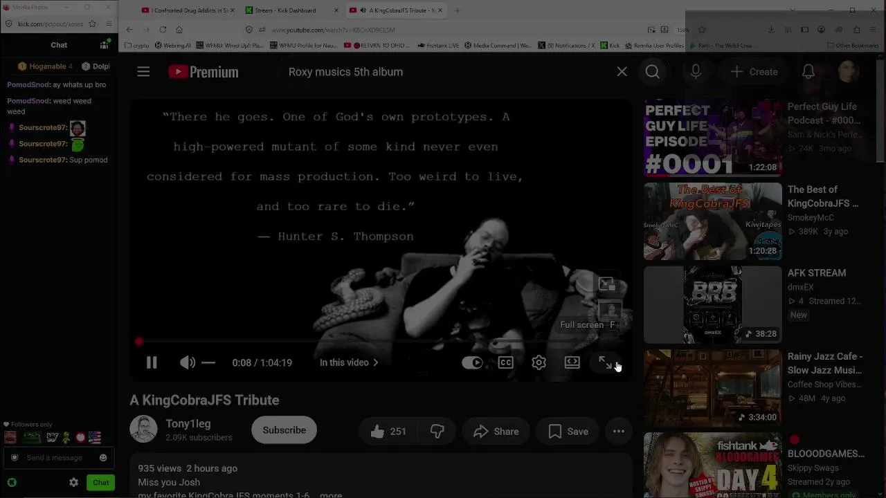Seek on the video progress bar
Screen dimensions: 886x498
(x=379, y=342)
